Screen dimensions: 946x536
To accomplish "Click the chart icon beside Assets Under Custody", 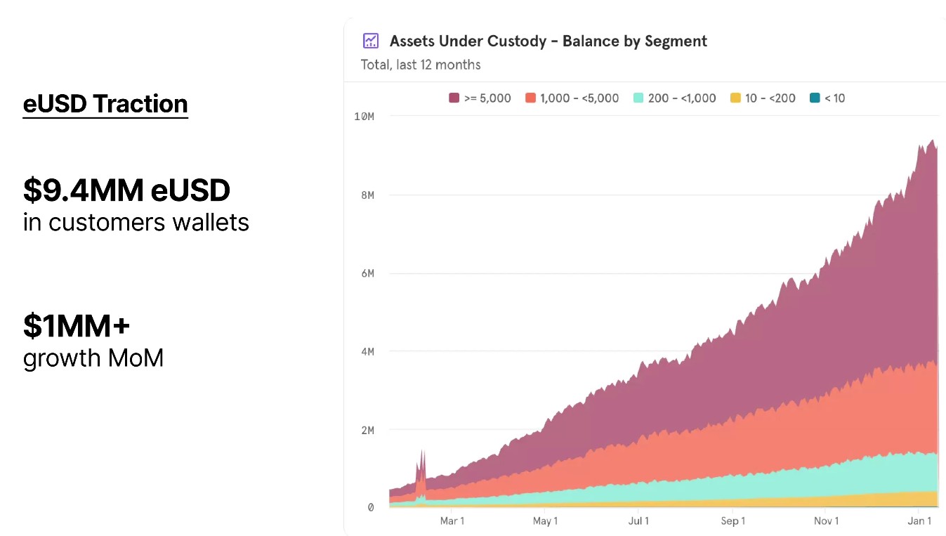I will (370, 41).
